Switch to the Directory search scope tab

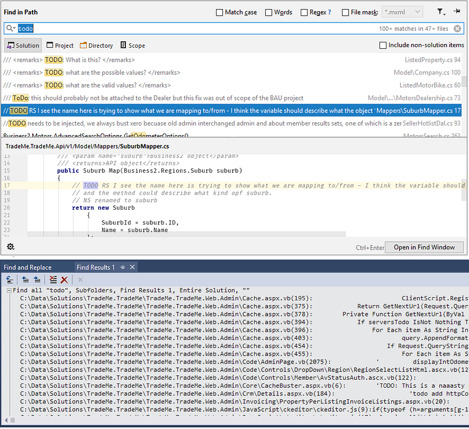tap(96, 45)
